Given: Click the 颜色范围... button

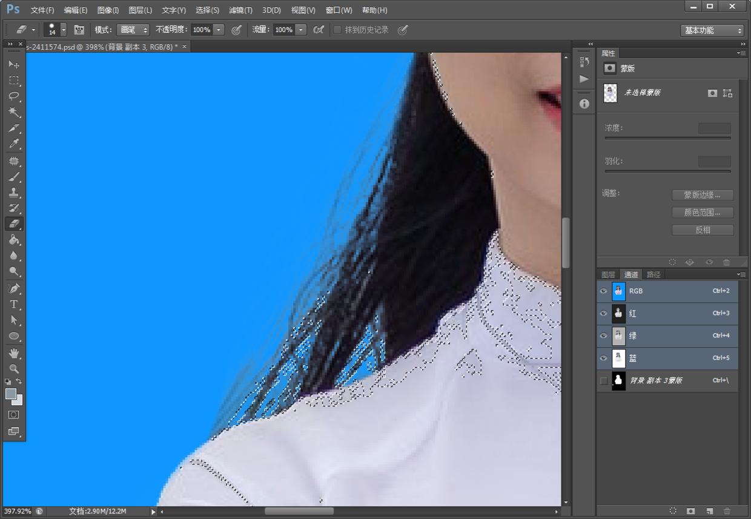Looking at the screenshot, I should [703, 213].
